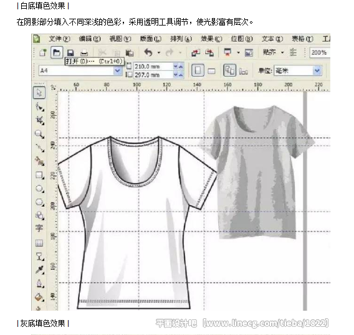Click the Open file folder icon
The height and width of the screenshot is (335, 354).
pyautogui.click(x=57, y=52)
